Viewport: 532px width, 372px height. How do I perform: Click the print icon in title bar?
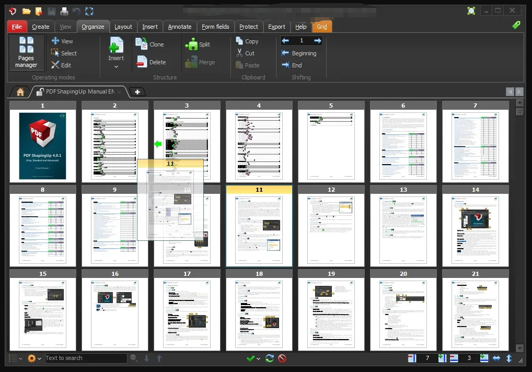click(x=64, y=11)
